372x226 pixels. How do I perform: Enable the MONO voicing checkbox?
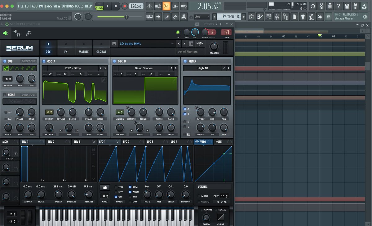[199, 196]
